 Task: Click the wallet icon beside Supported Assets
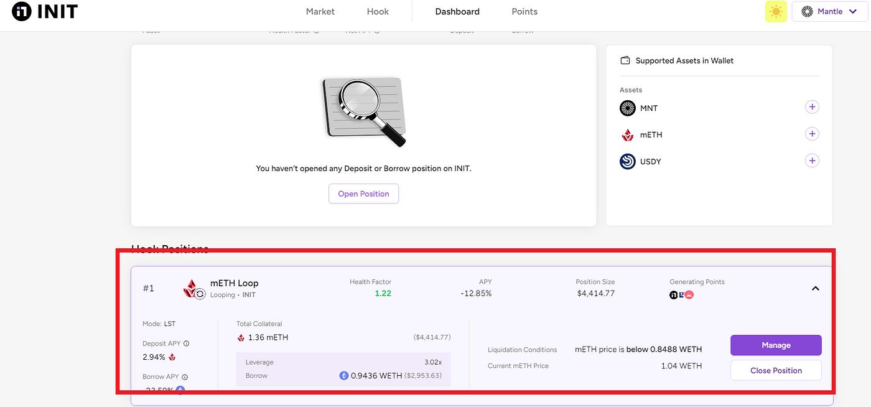(625, 60)
